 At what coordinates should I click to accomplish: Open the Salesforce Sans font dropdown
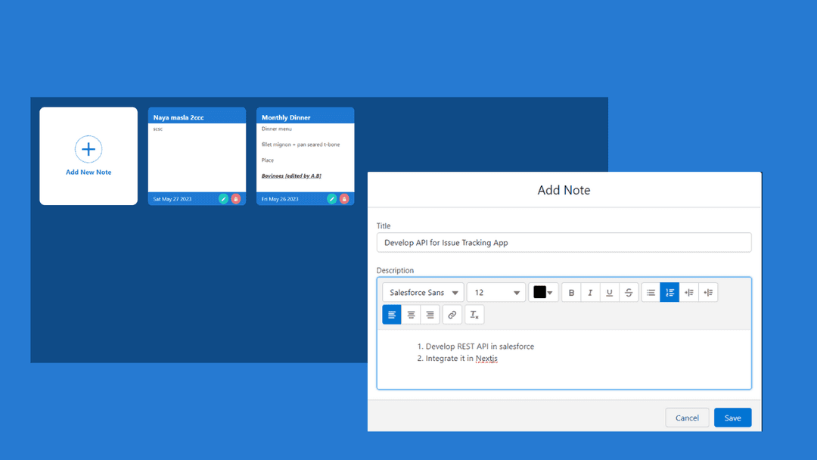tap(423, 293)
